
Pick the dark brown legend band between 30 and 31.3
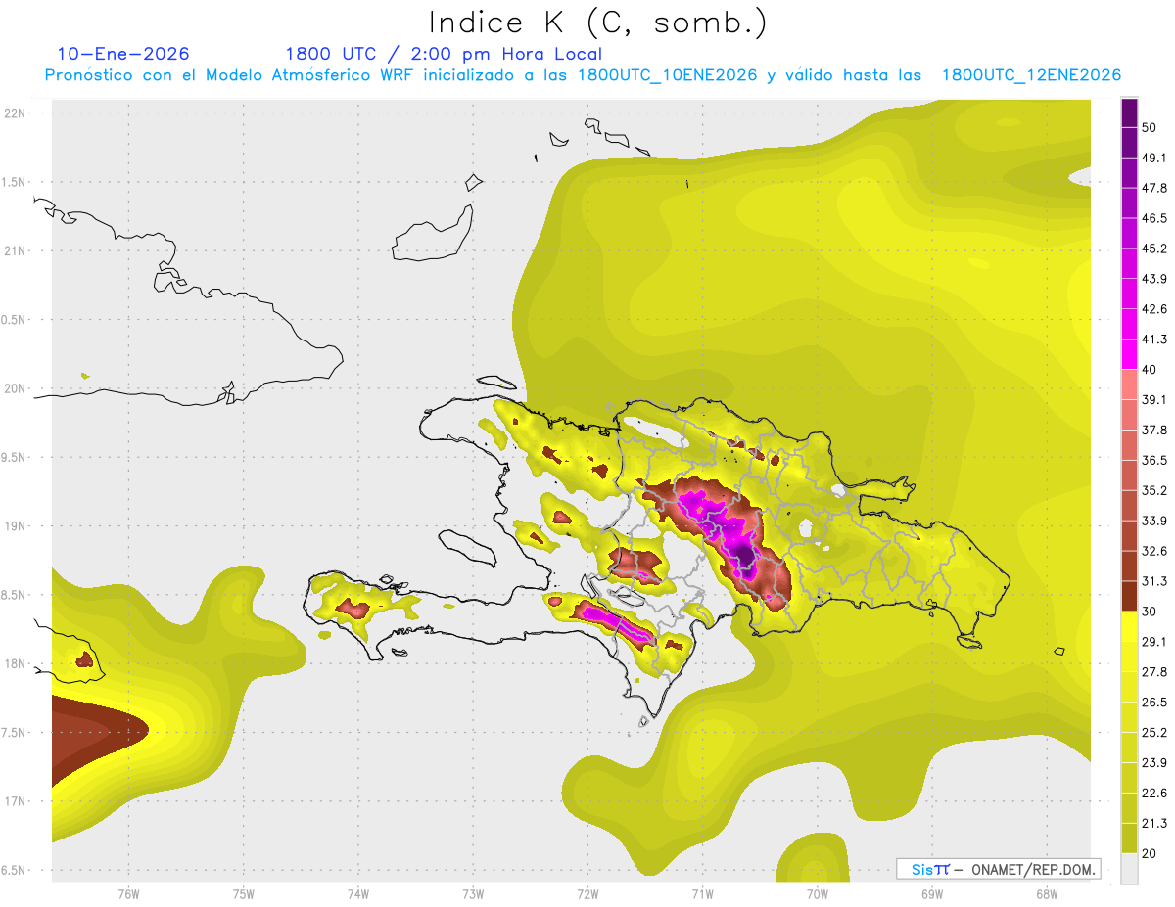(x=1130, y=595)
